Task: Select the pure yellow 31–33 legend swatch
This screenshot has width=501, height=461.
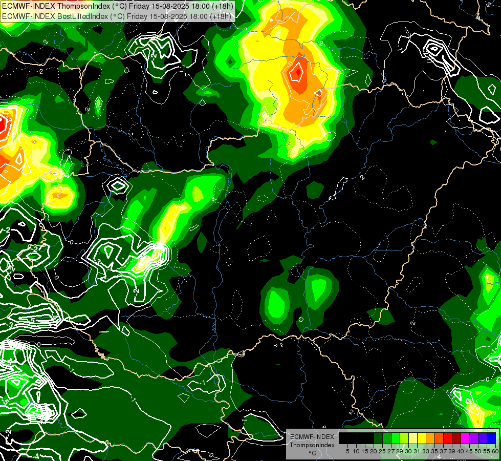Action: tap(422, 438)
